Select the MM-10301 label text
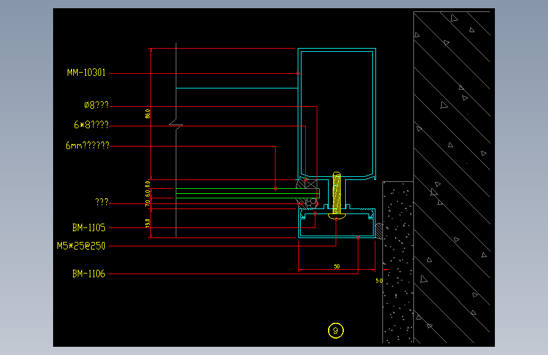This screenshot has width=548, height=355. 87,73
